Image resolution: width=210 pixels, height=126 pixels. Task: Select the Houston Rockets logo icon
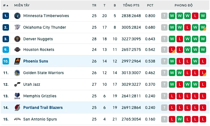pyautogui.click(x=17, y=50)
